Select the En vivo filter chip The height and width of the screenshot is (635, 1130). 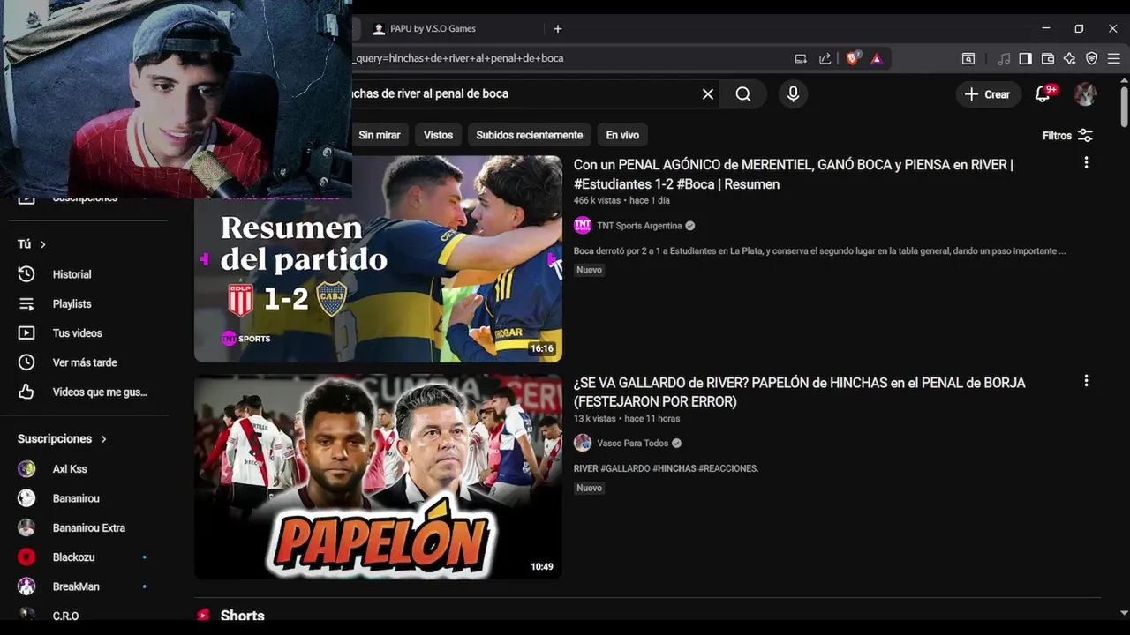tap(622, 135)
